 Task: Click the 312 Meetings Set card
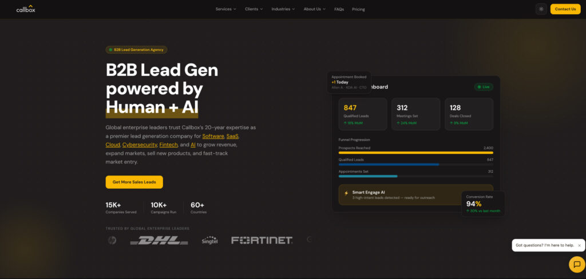[x=415, y=114]
